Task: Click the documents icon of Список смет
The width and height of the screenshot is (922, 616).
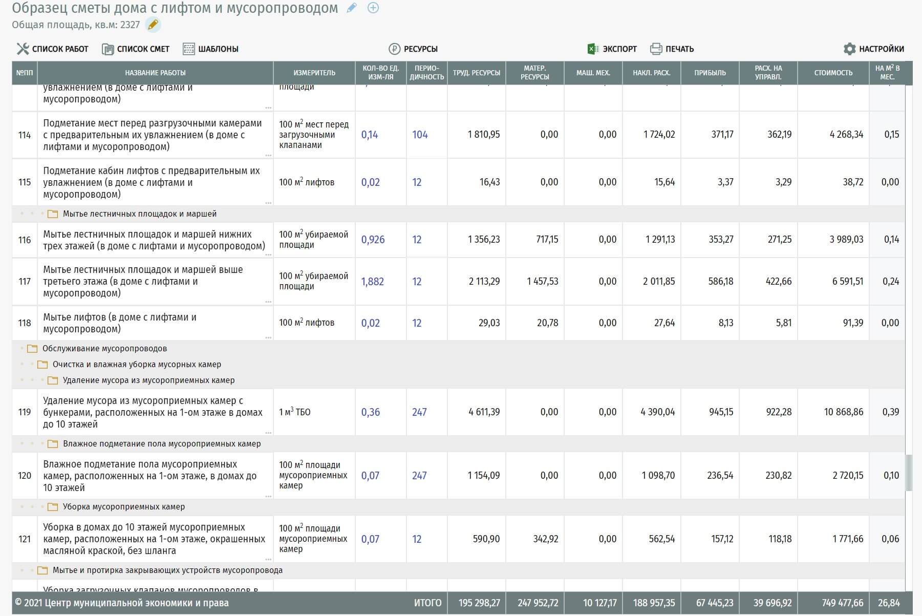Action: click(x=108, y=49)
